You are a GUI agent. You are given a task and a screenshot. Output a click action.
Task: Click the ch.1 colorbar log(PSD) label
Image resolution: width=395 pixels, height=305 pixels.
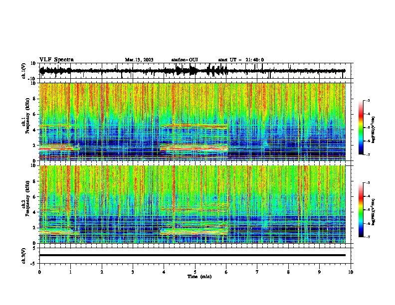click(373, 130)
